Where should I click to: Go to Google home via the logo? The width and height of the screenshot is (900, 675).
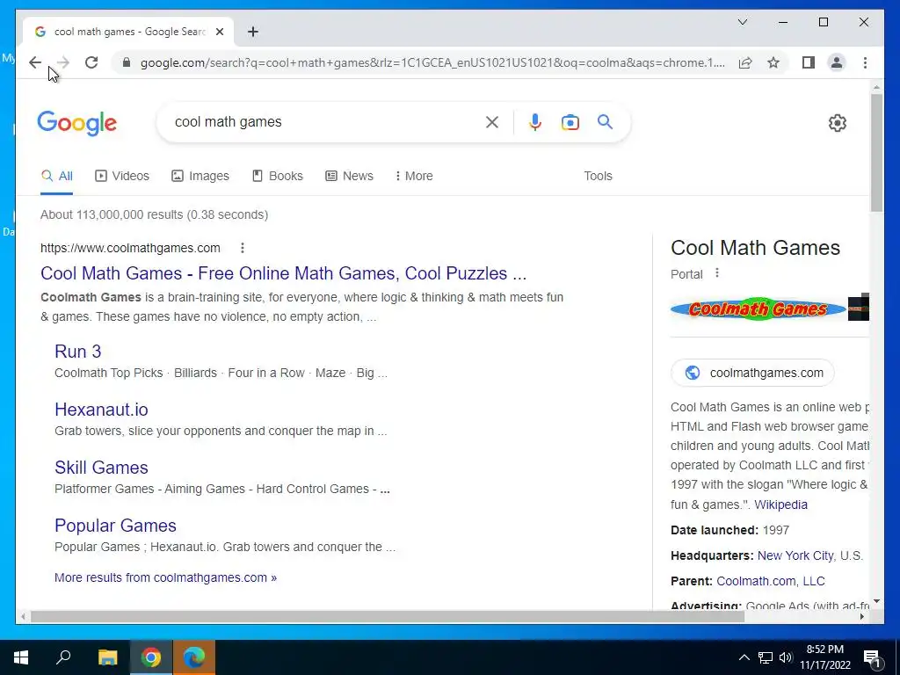click(77, 123)
